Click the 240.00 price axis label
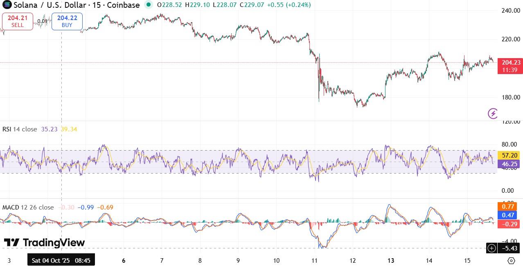This screenshot has height=266, width=523. [511, 11]
